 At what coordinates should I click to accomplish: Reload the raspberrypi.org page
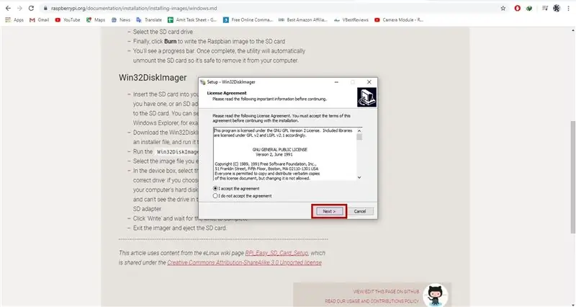pos(31,8)
